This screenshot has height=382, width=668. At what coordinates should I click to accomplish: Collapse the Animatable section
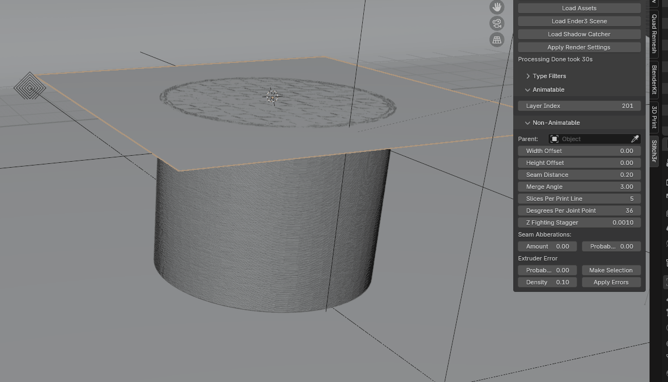click(548, 90)
